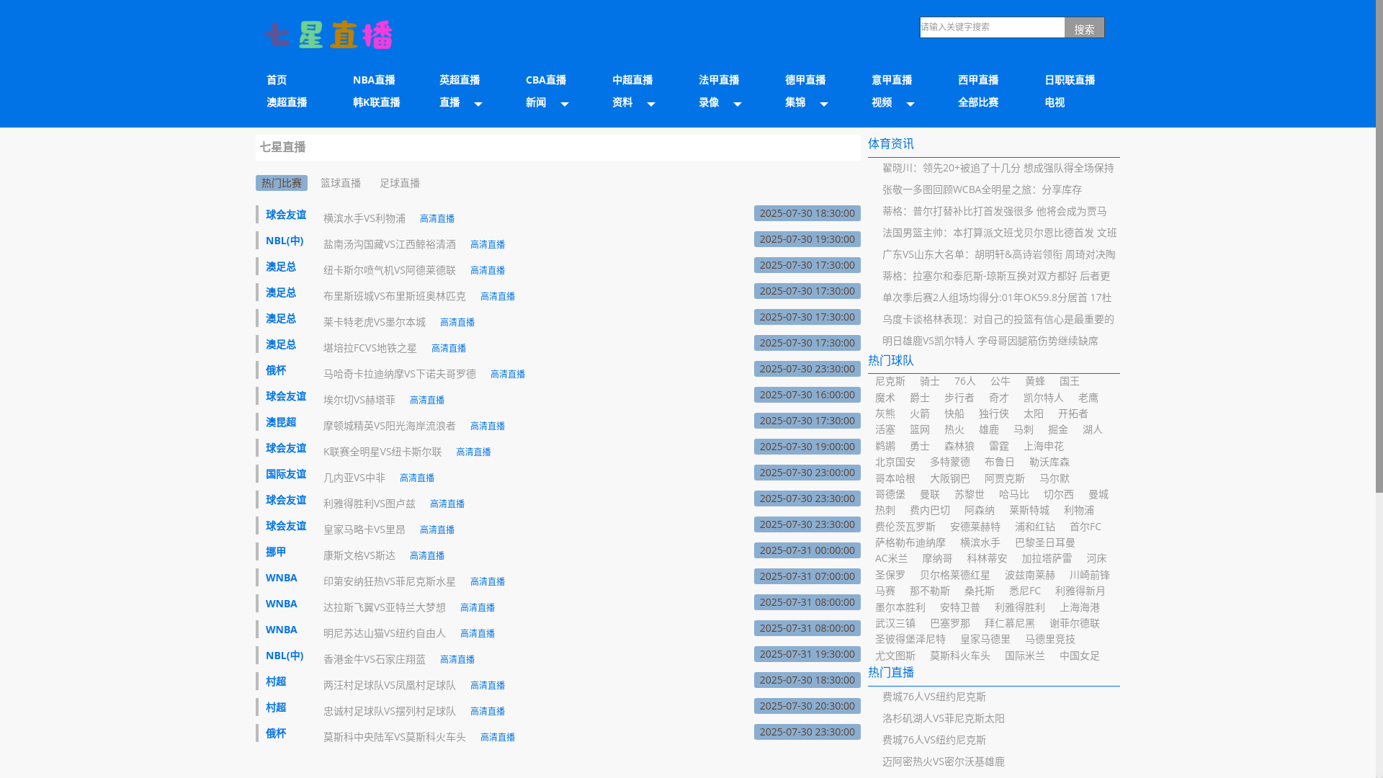
Task: Open the 澳昆超 league label
Action: click(281, 422)
